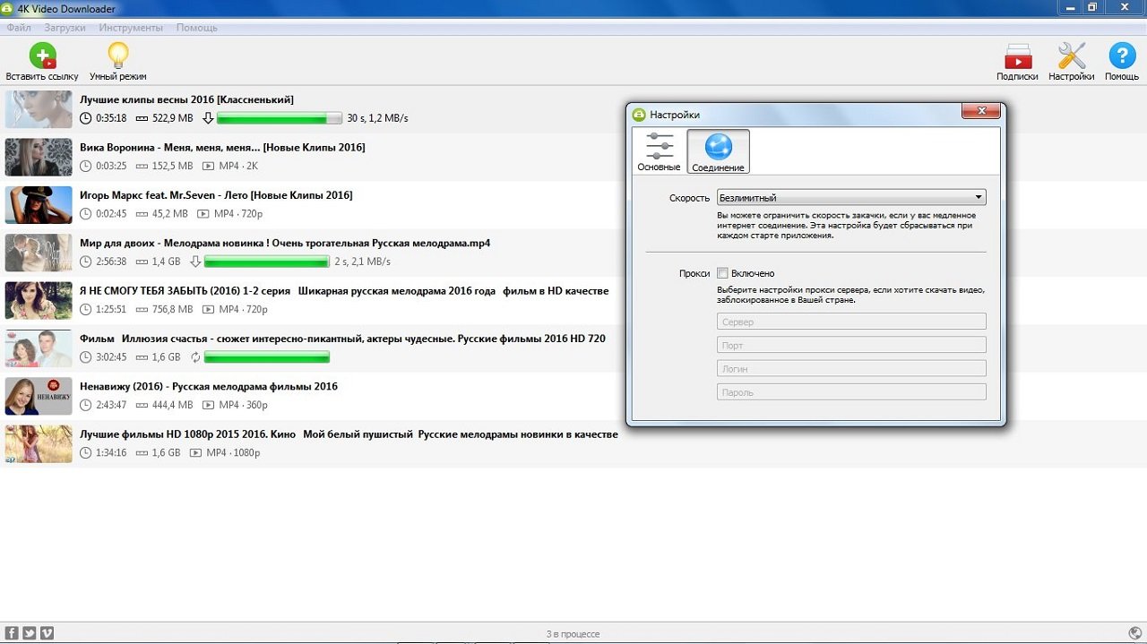Open Settings (Настройки) wrench icon
1147x644 pixels.
pyautogui.click(x=1071, y=57)
